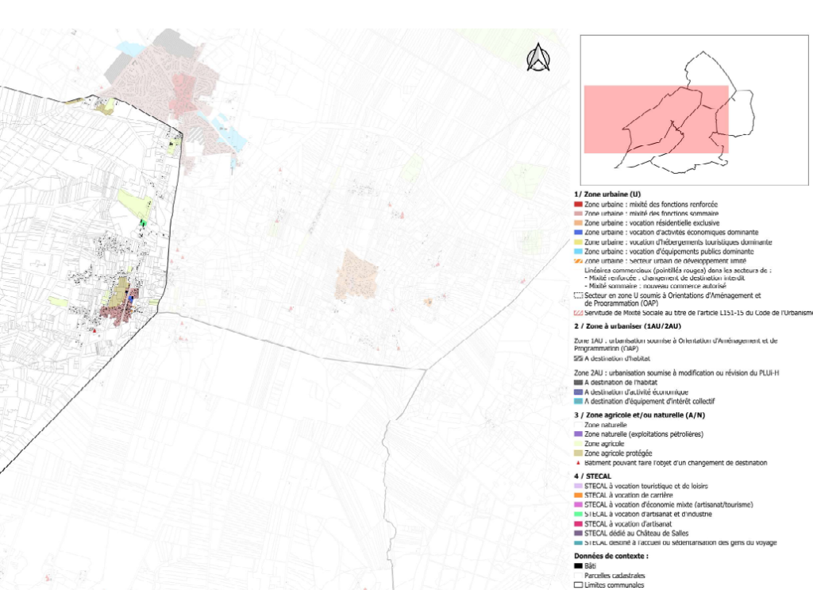Click the Limites communales outline symbol

[577, 585]
